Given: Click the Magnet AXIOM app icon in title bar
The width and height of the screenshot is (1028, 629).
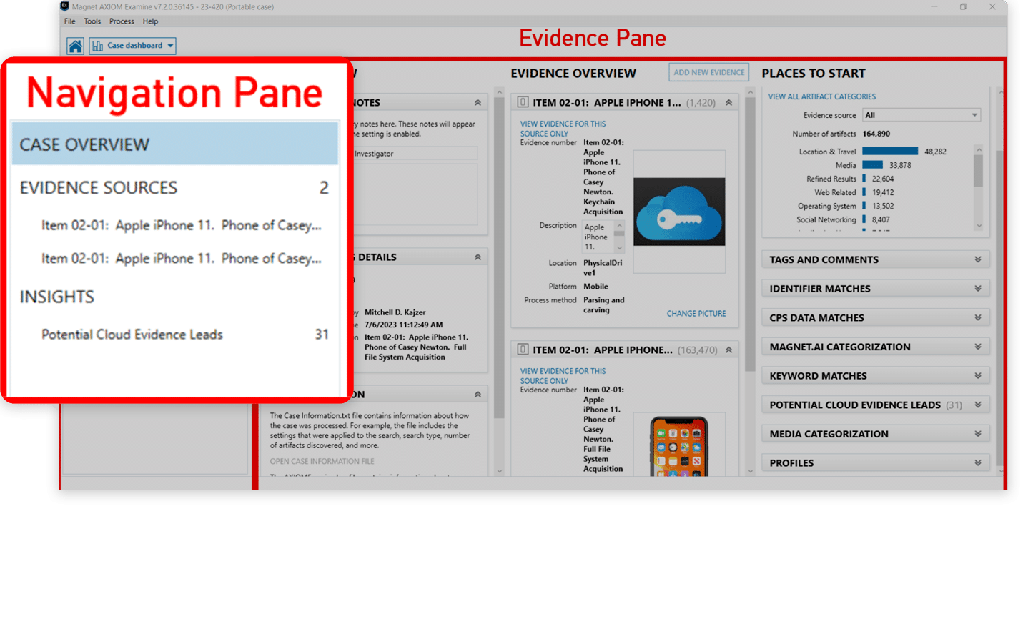Looking at the screenshot, I should (x=64, y=6).
